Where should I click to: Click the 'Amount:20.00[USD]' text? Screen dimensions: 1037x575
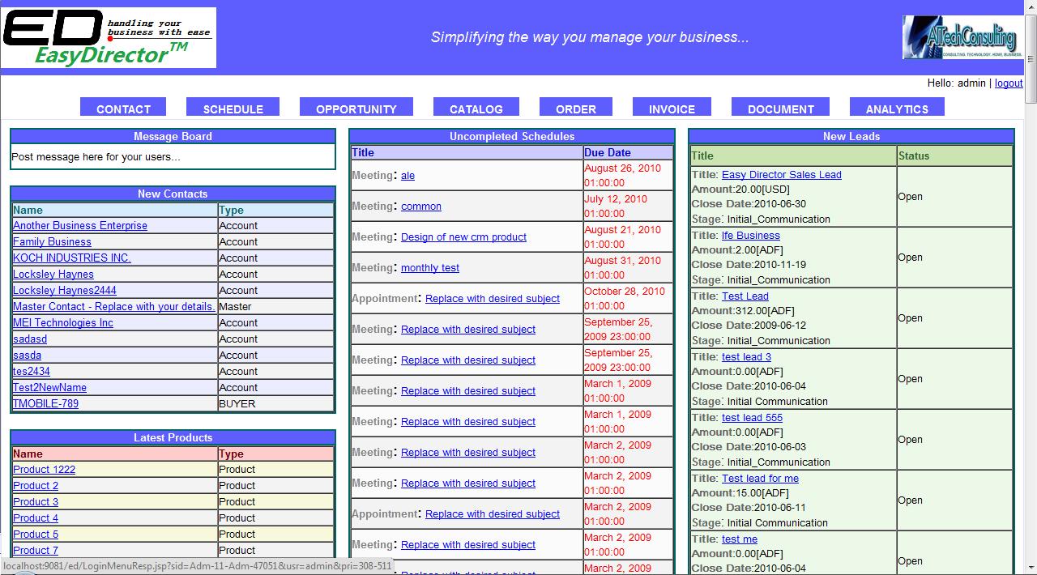point(740,190)
